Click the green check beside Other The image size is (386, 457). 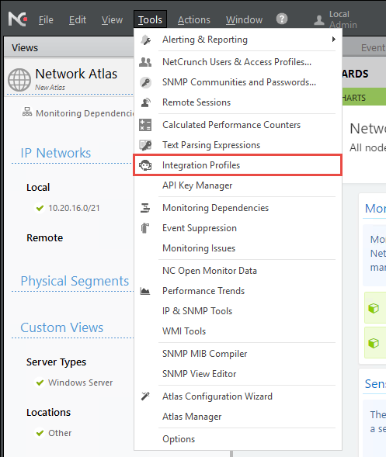pyautogui.click(x=40, y=433)
